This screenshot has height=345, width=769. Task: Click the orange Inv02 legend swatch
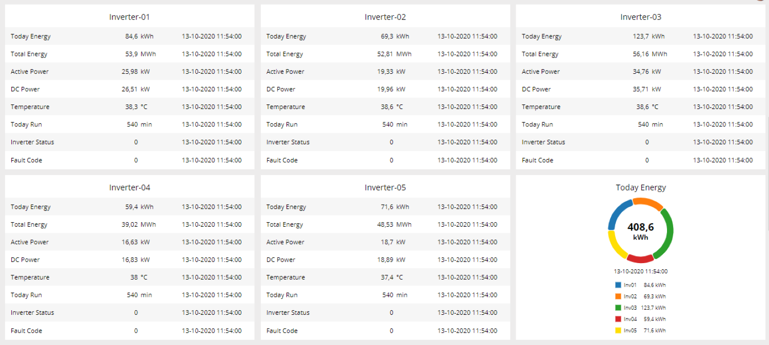point(618,296)
